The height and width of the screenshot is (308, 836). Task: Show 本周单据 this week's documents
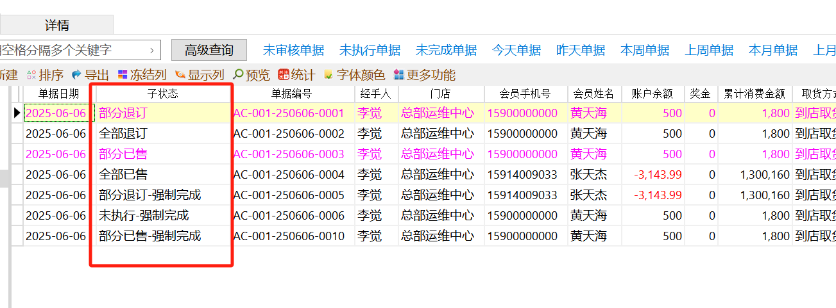(645, 50)
